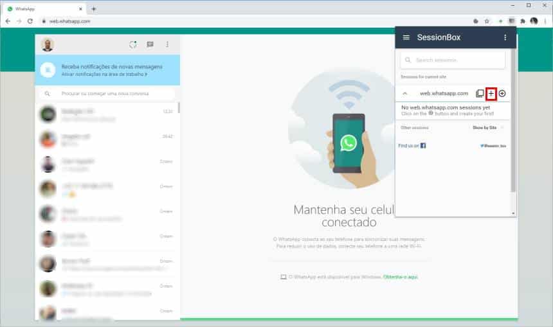
Task: Open SessionBox Facebook page icon
Action: 423,146
